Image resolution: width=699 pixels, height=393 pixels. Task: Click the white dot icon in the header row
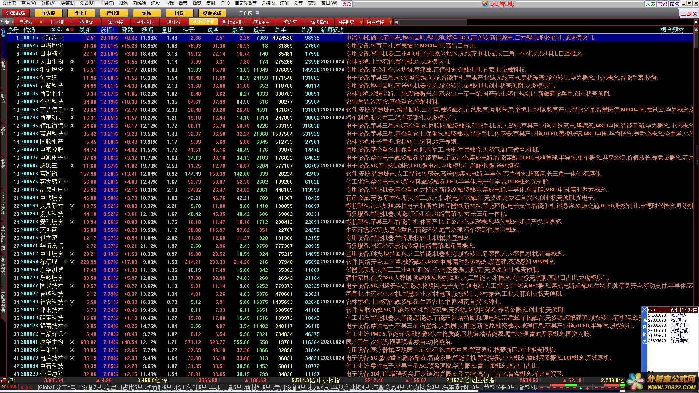(x=67, y=30)
